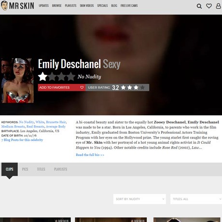Image resolution: width=222 pixels, height=222 pixels.
Task: Click Read the full bio link
Action: (90, 155)
